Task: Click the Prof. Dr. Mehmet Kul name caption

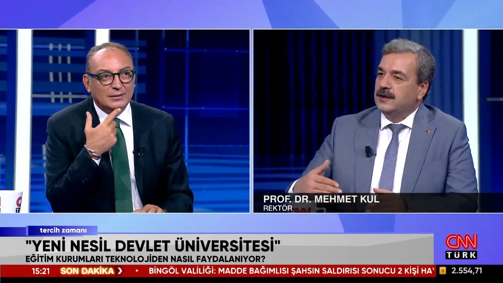Action: (321, 199)
